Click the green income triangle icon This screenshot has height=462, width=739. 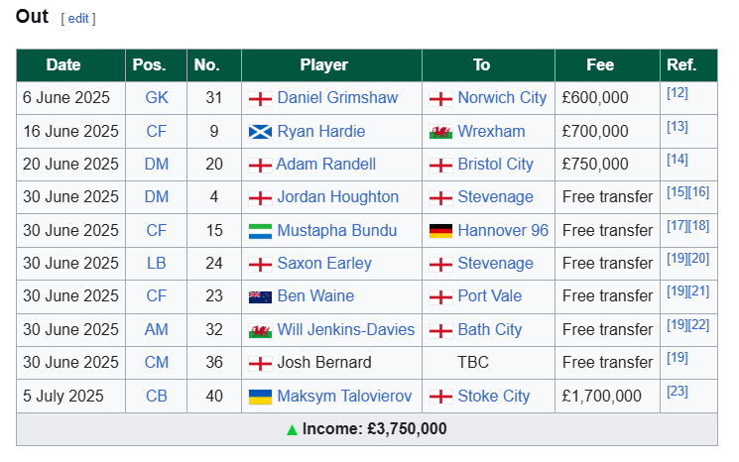coord(292,429)
